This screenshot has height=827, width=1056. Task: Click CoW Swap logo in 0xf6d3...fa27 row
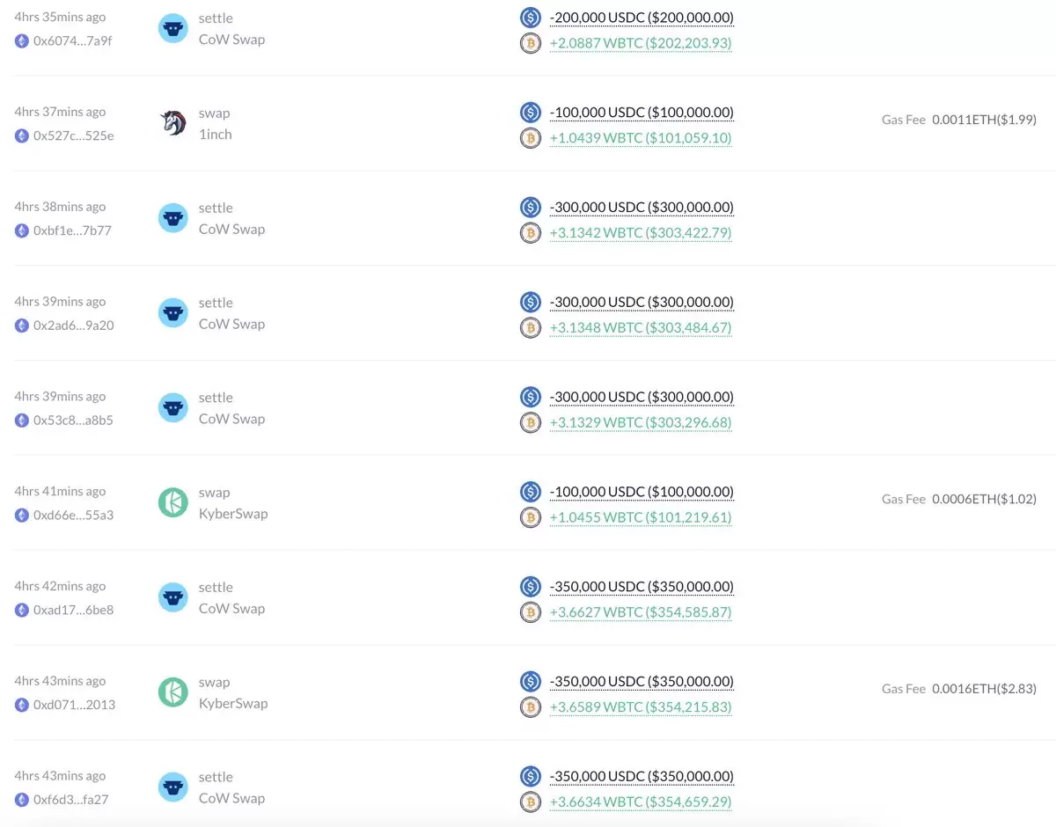173,788
